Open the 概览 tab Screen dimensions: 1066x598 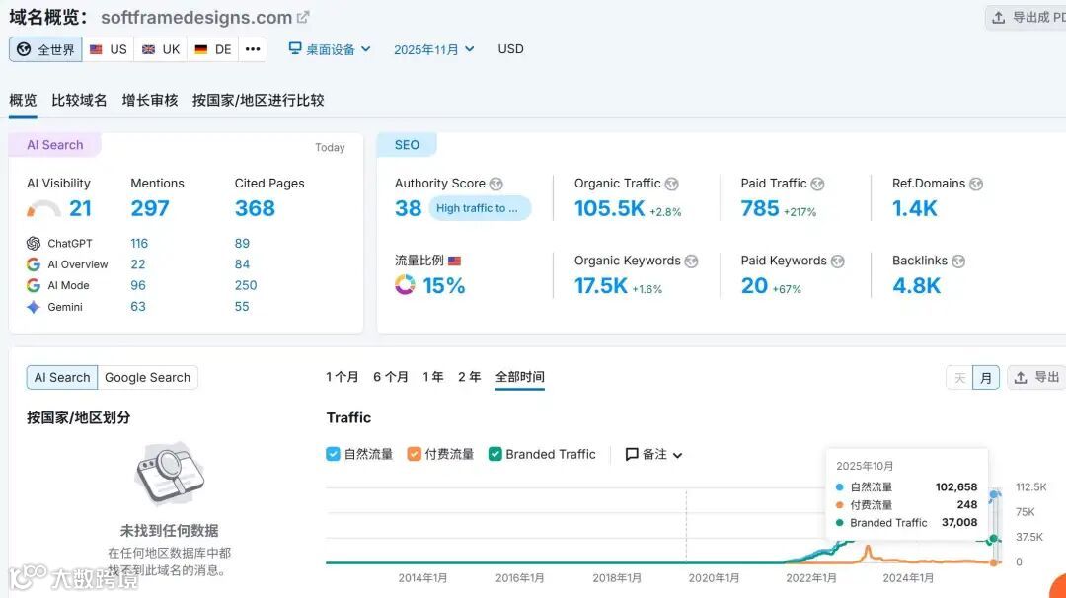pos(23,100)
